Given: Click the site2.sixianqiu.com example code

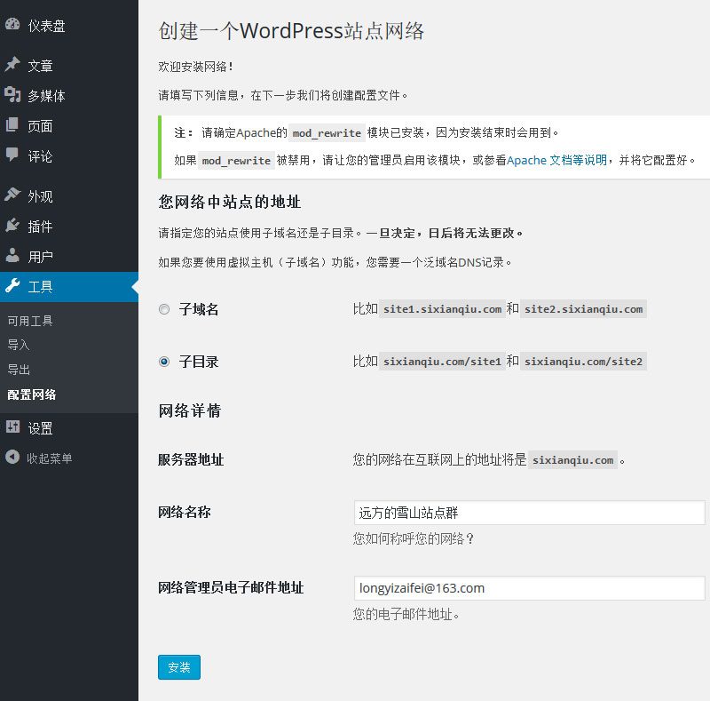Looking at the screenshot, I should point(583,309).
